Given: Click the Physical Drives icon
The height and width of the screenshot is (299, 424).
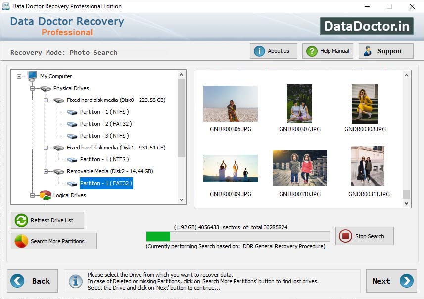Looking at the screenshot, I should click(x=45, y=88).
